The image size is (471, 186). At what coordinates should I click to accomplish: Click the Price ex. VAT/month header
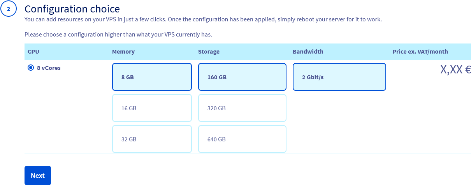point(420,52)
